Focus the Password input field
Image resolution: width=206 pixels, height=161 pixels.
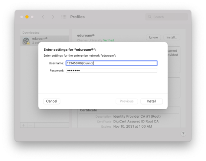pyautogui.click(x=112, y=70)
